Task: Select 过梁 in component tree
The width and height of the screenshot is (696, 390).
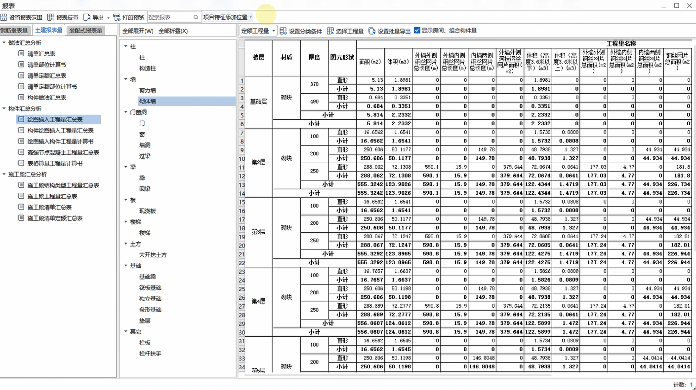Action: pos(145,156)
